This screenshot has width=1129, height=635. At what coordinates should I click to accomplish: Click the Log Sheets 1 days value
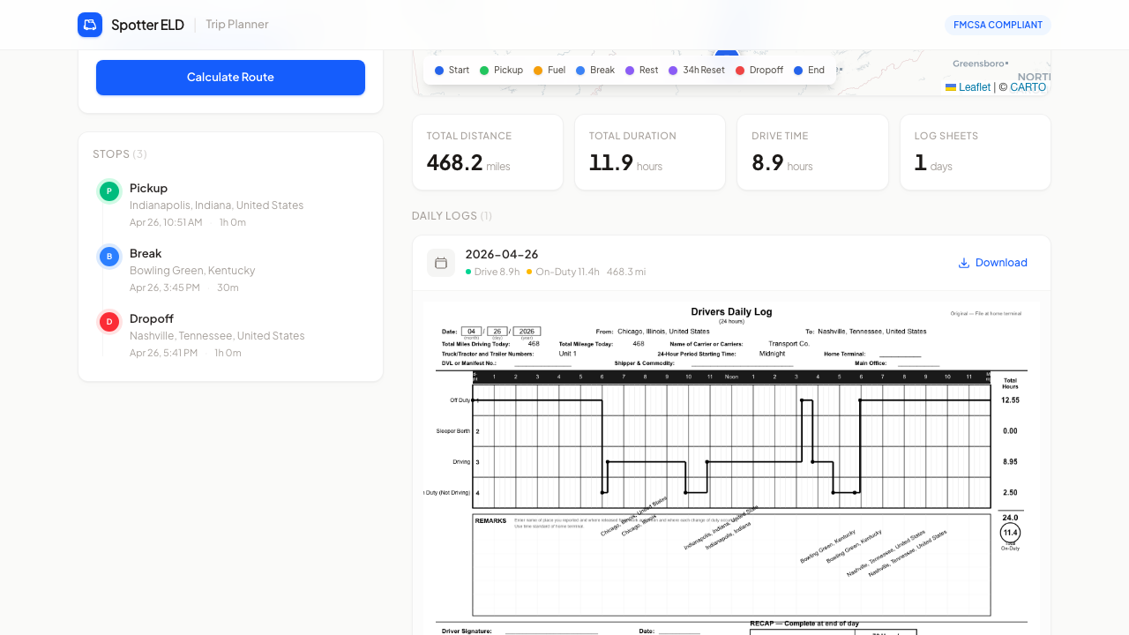point(933,163)
